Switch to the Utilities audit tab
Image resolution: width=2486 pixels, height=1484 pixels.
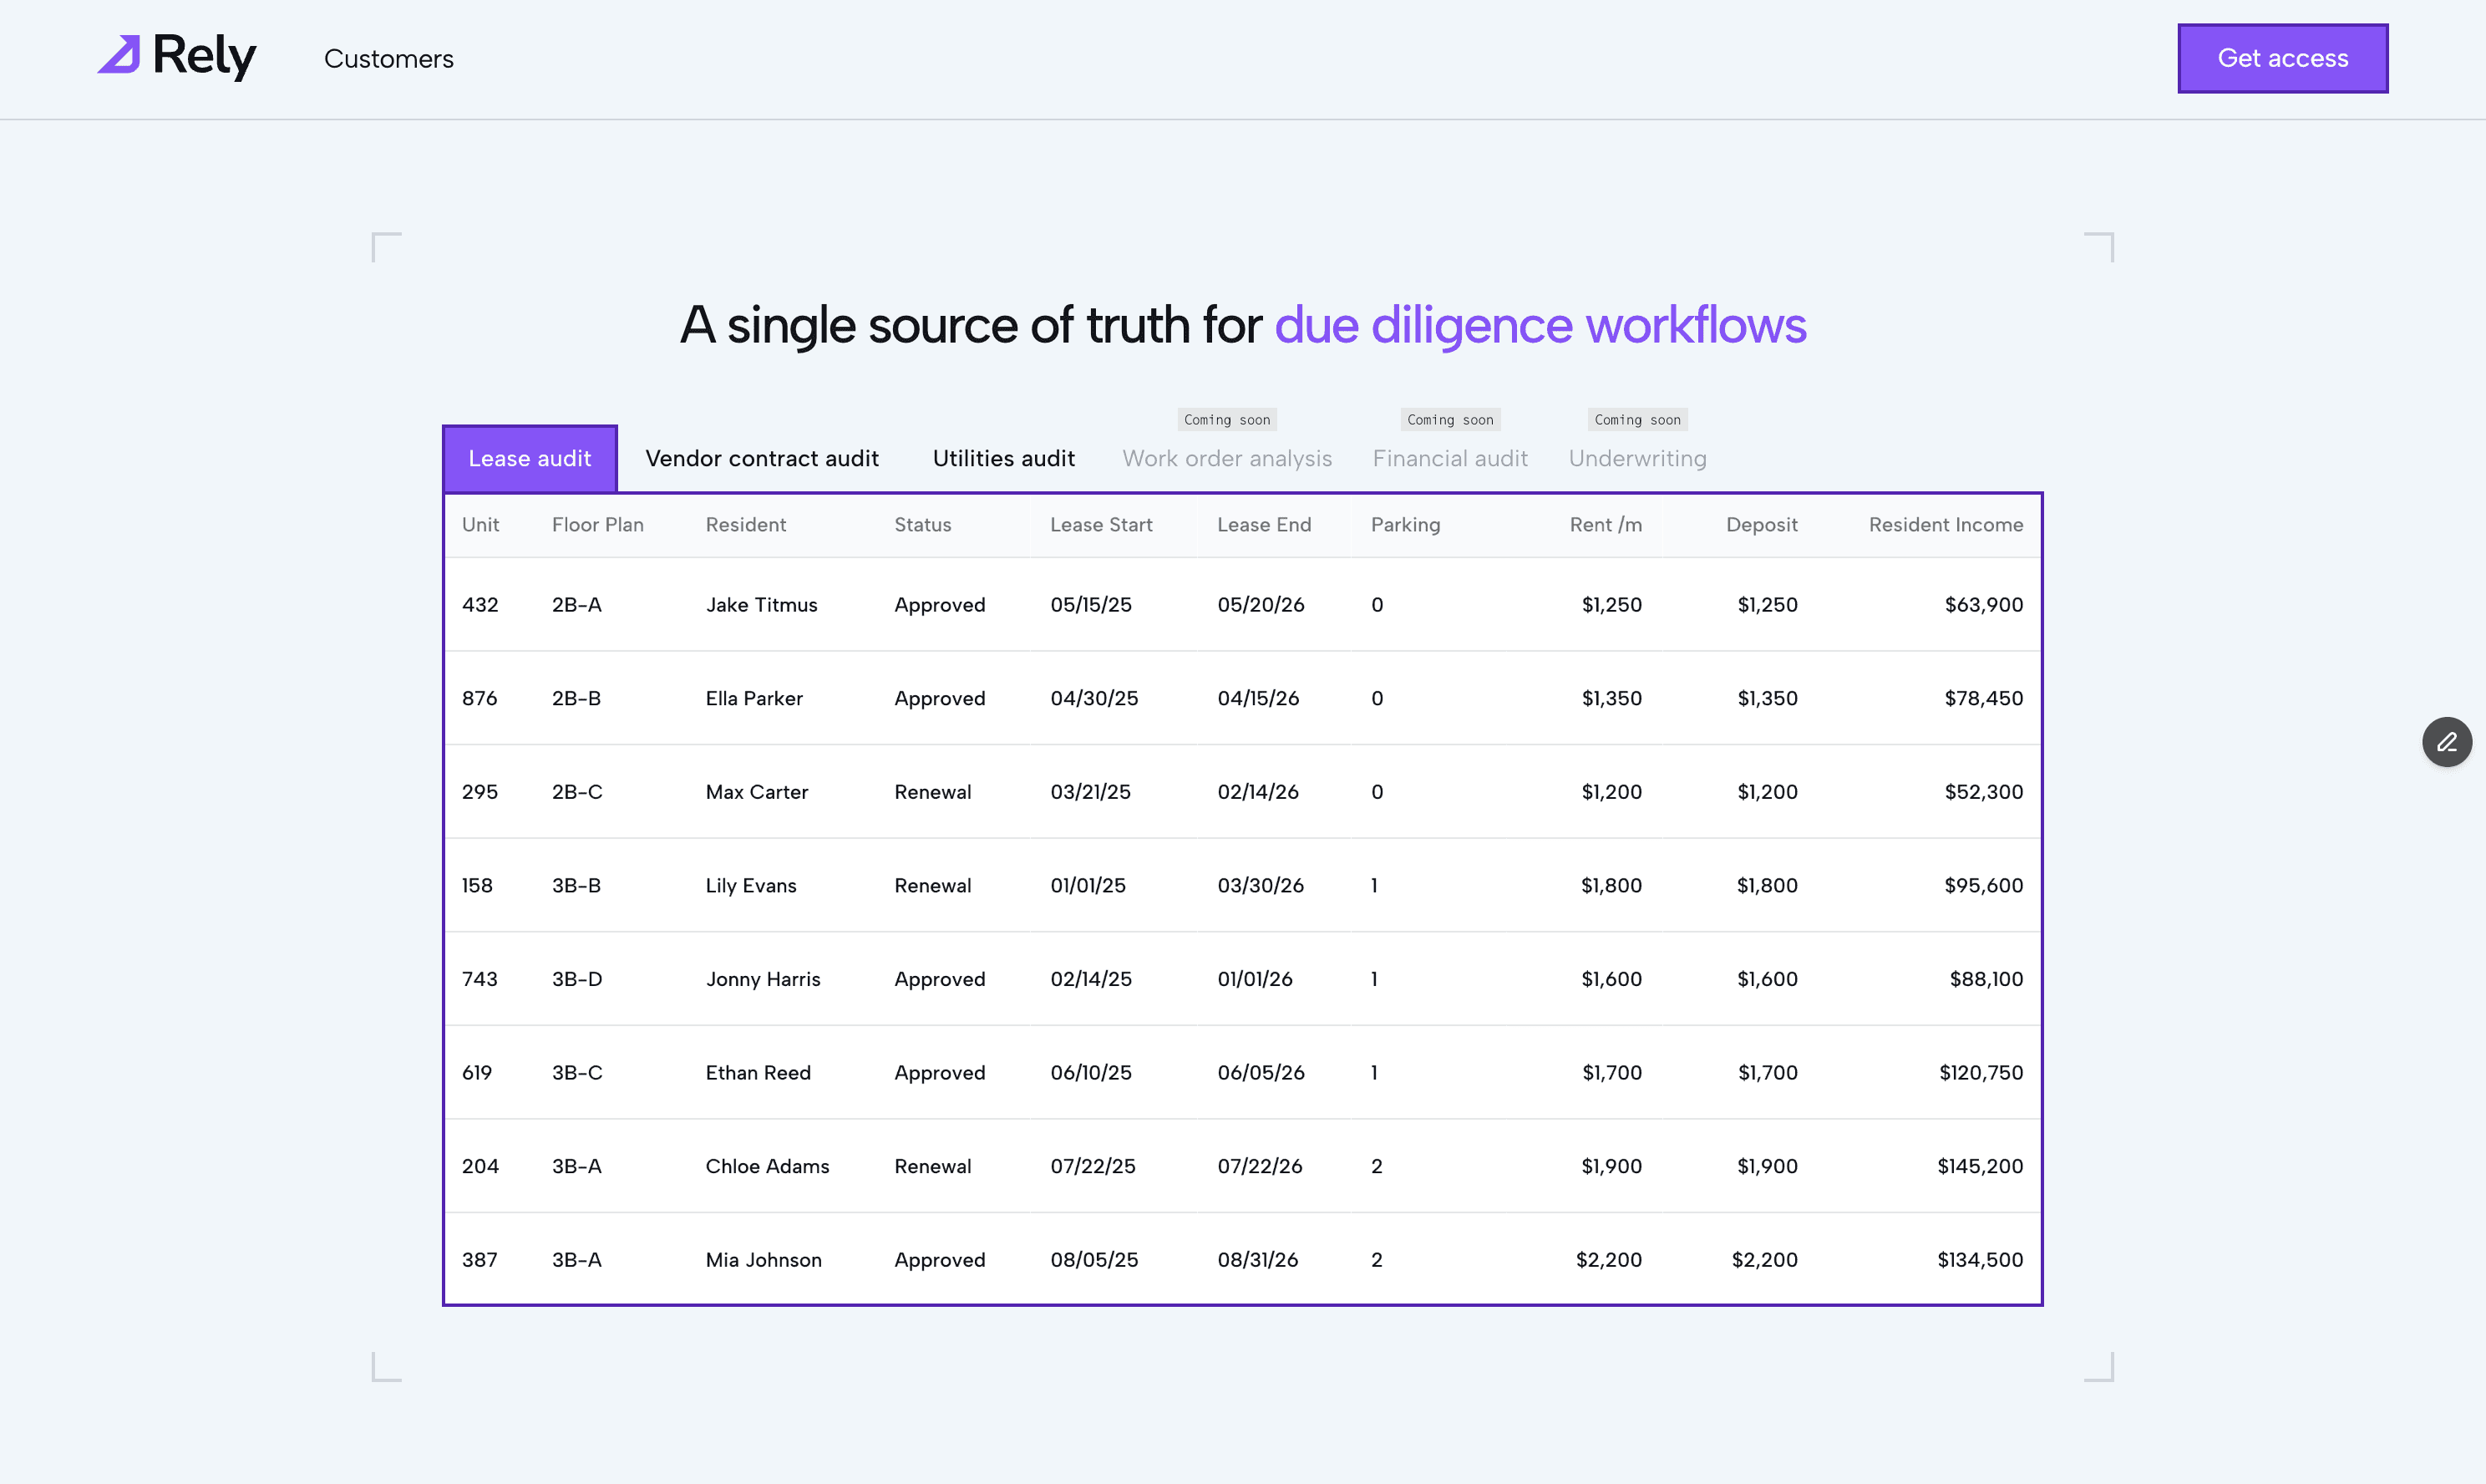point(1002,459)
